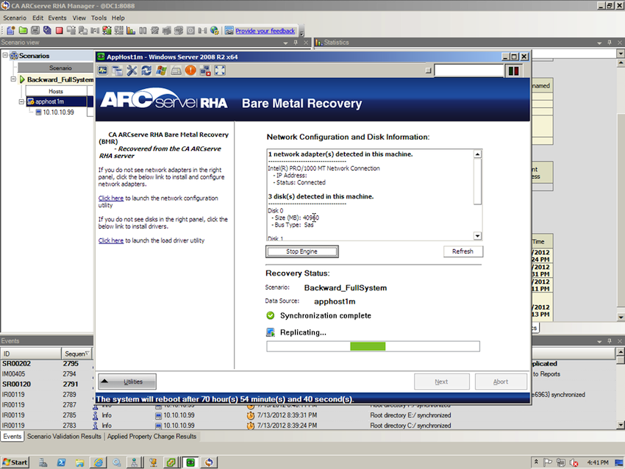Viewport: 625px width, 469px height.
Task: Sort events by the Sequence column header
Action: (x=76, y=354)
